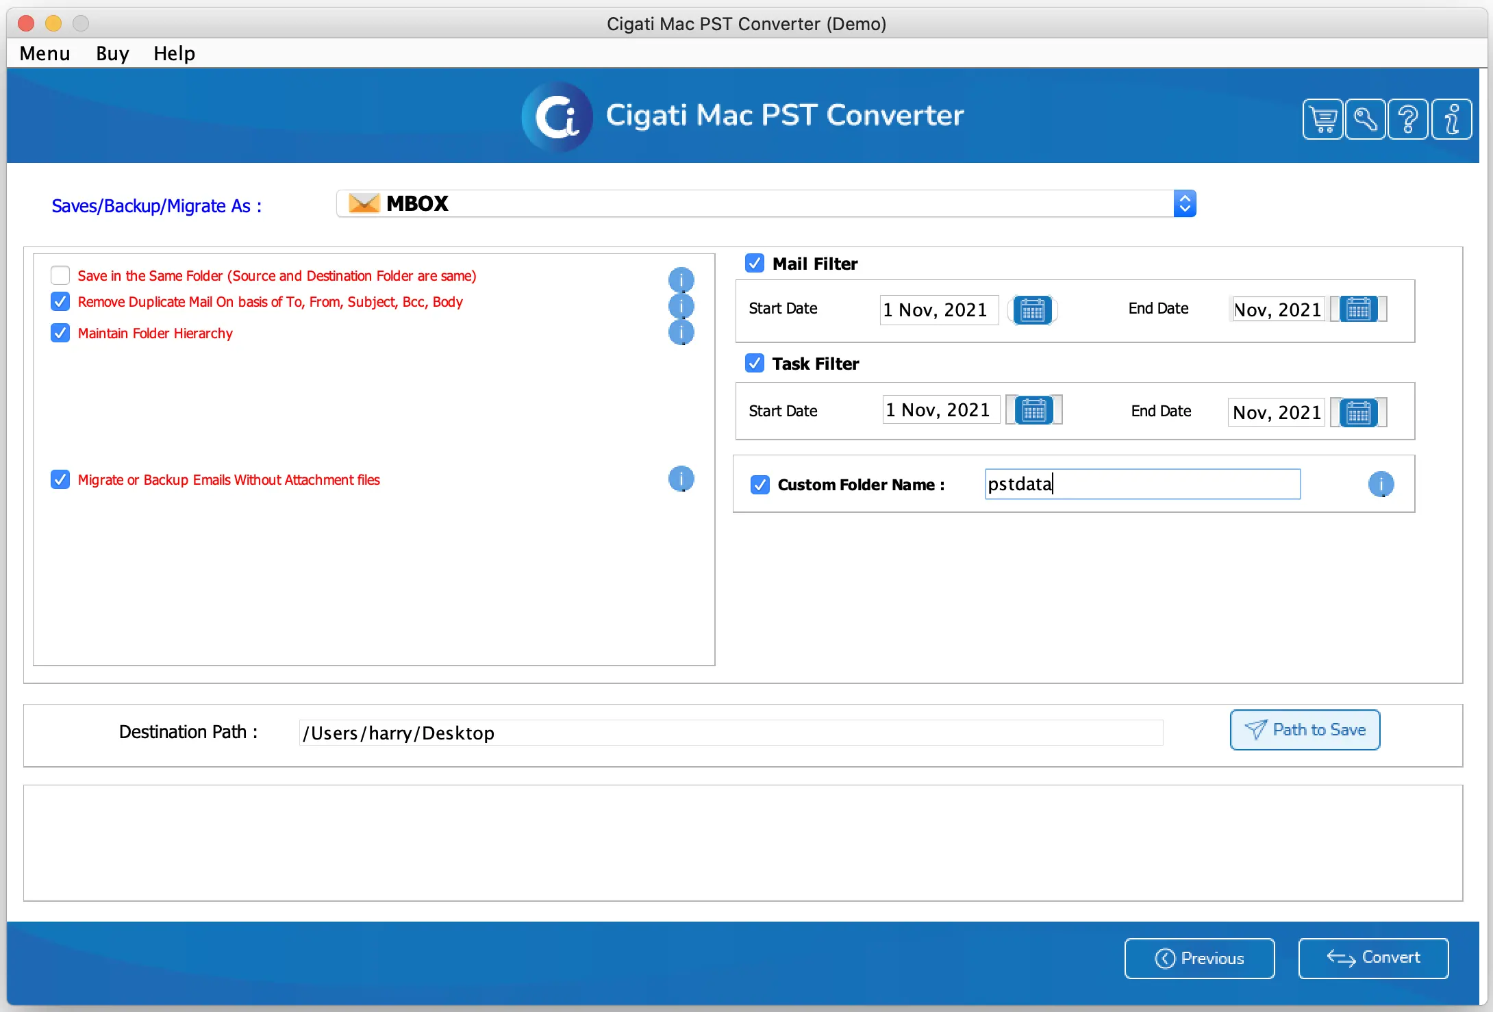Click Task Filter Start Date field
This screenshot has height=1012, width=1493.
pos(941,410)
